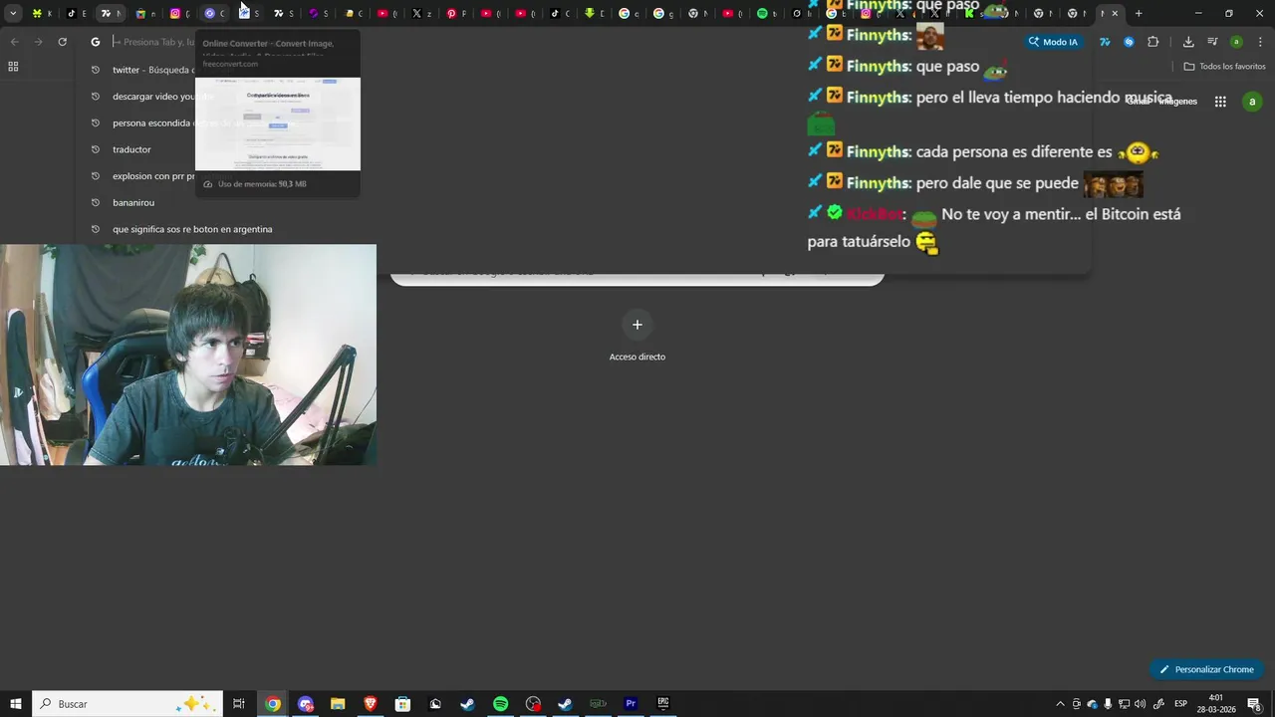
Task: Go forward to next page
Action: (38, 42)
